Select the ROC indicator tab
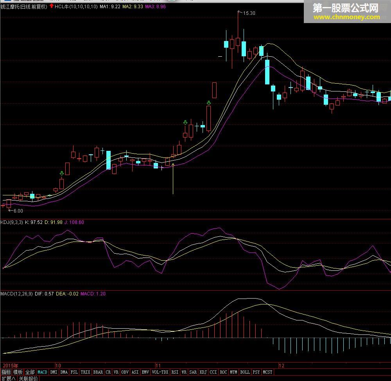The image size is (391, 381). coord(223,372)
